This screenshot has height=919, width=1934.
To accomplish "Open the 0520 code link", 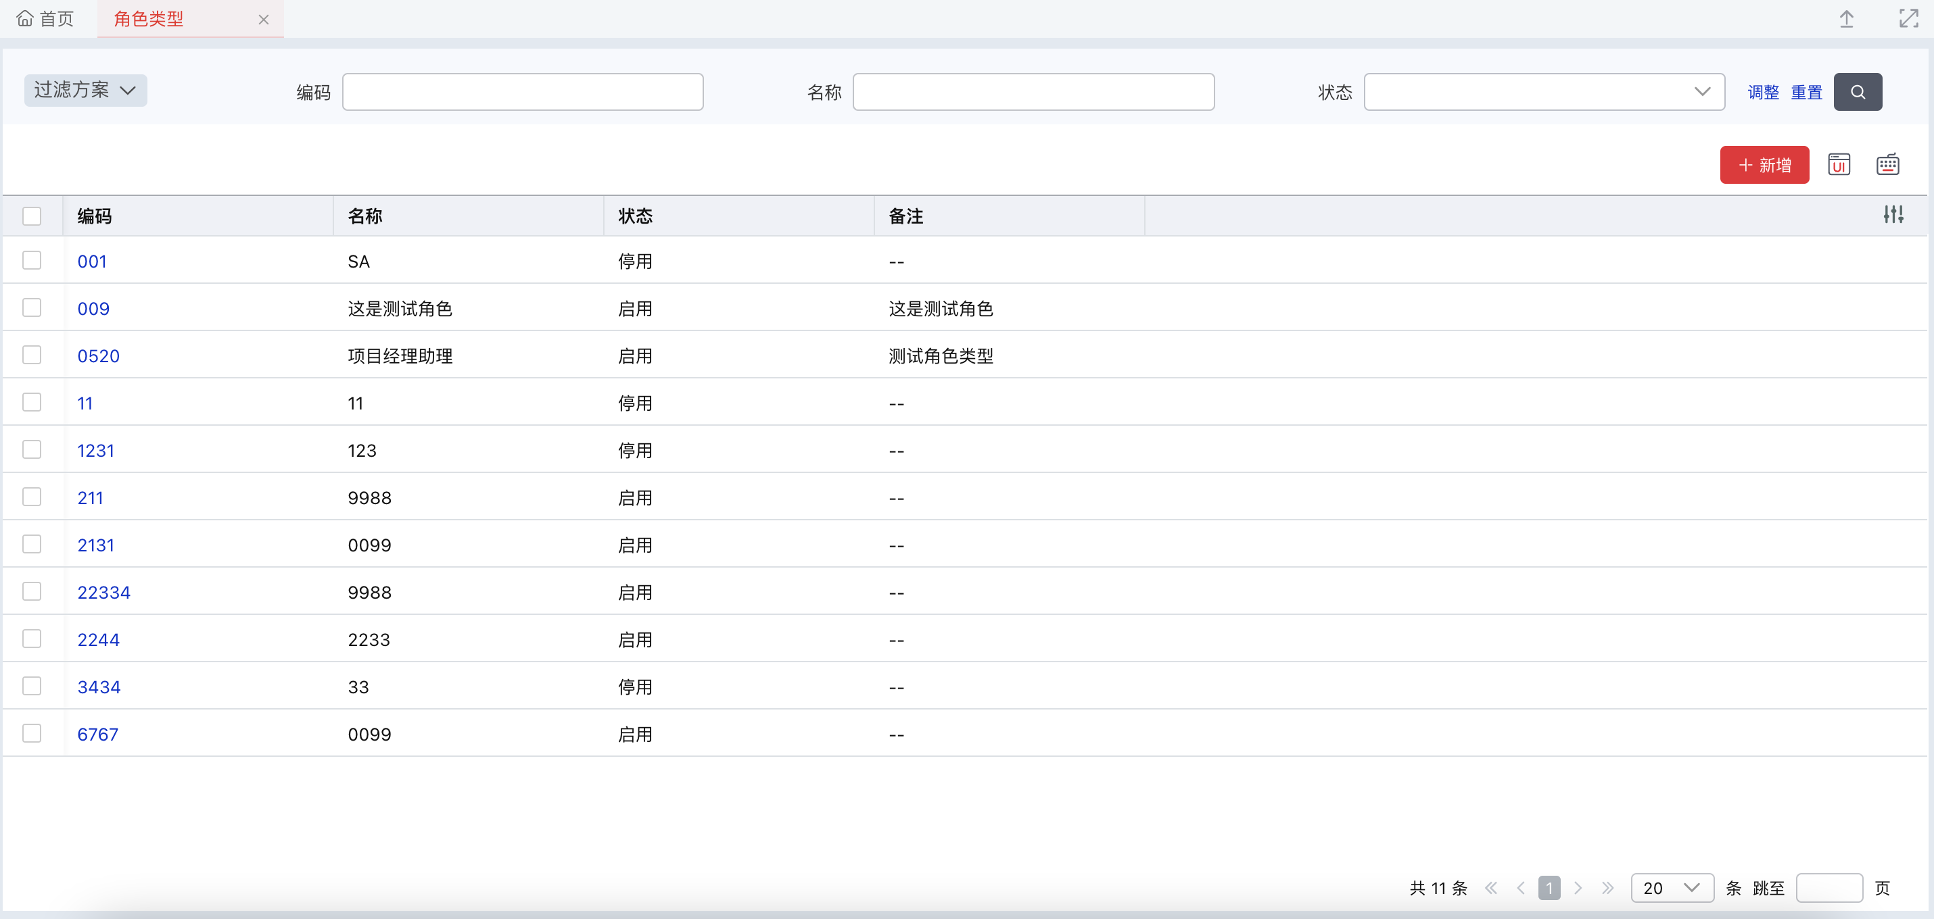I will coord(98,356).
